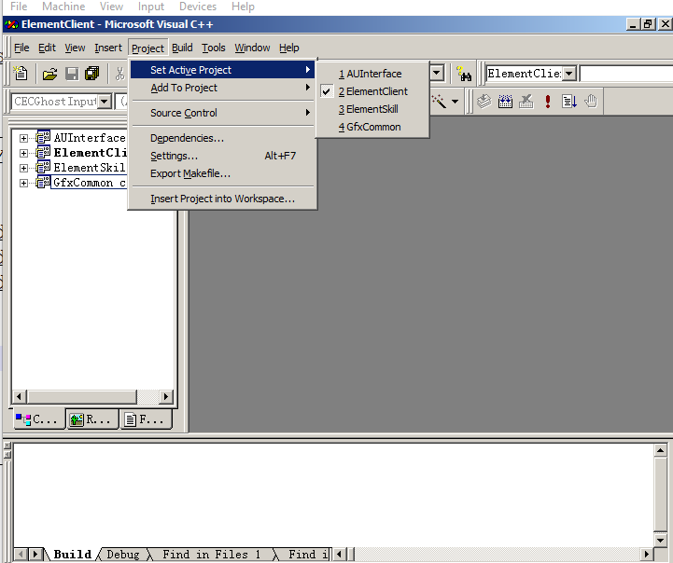Switch to ResourceView workspace tab

(92, 419)
